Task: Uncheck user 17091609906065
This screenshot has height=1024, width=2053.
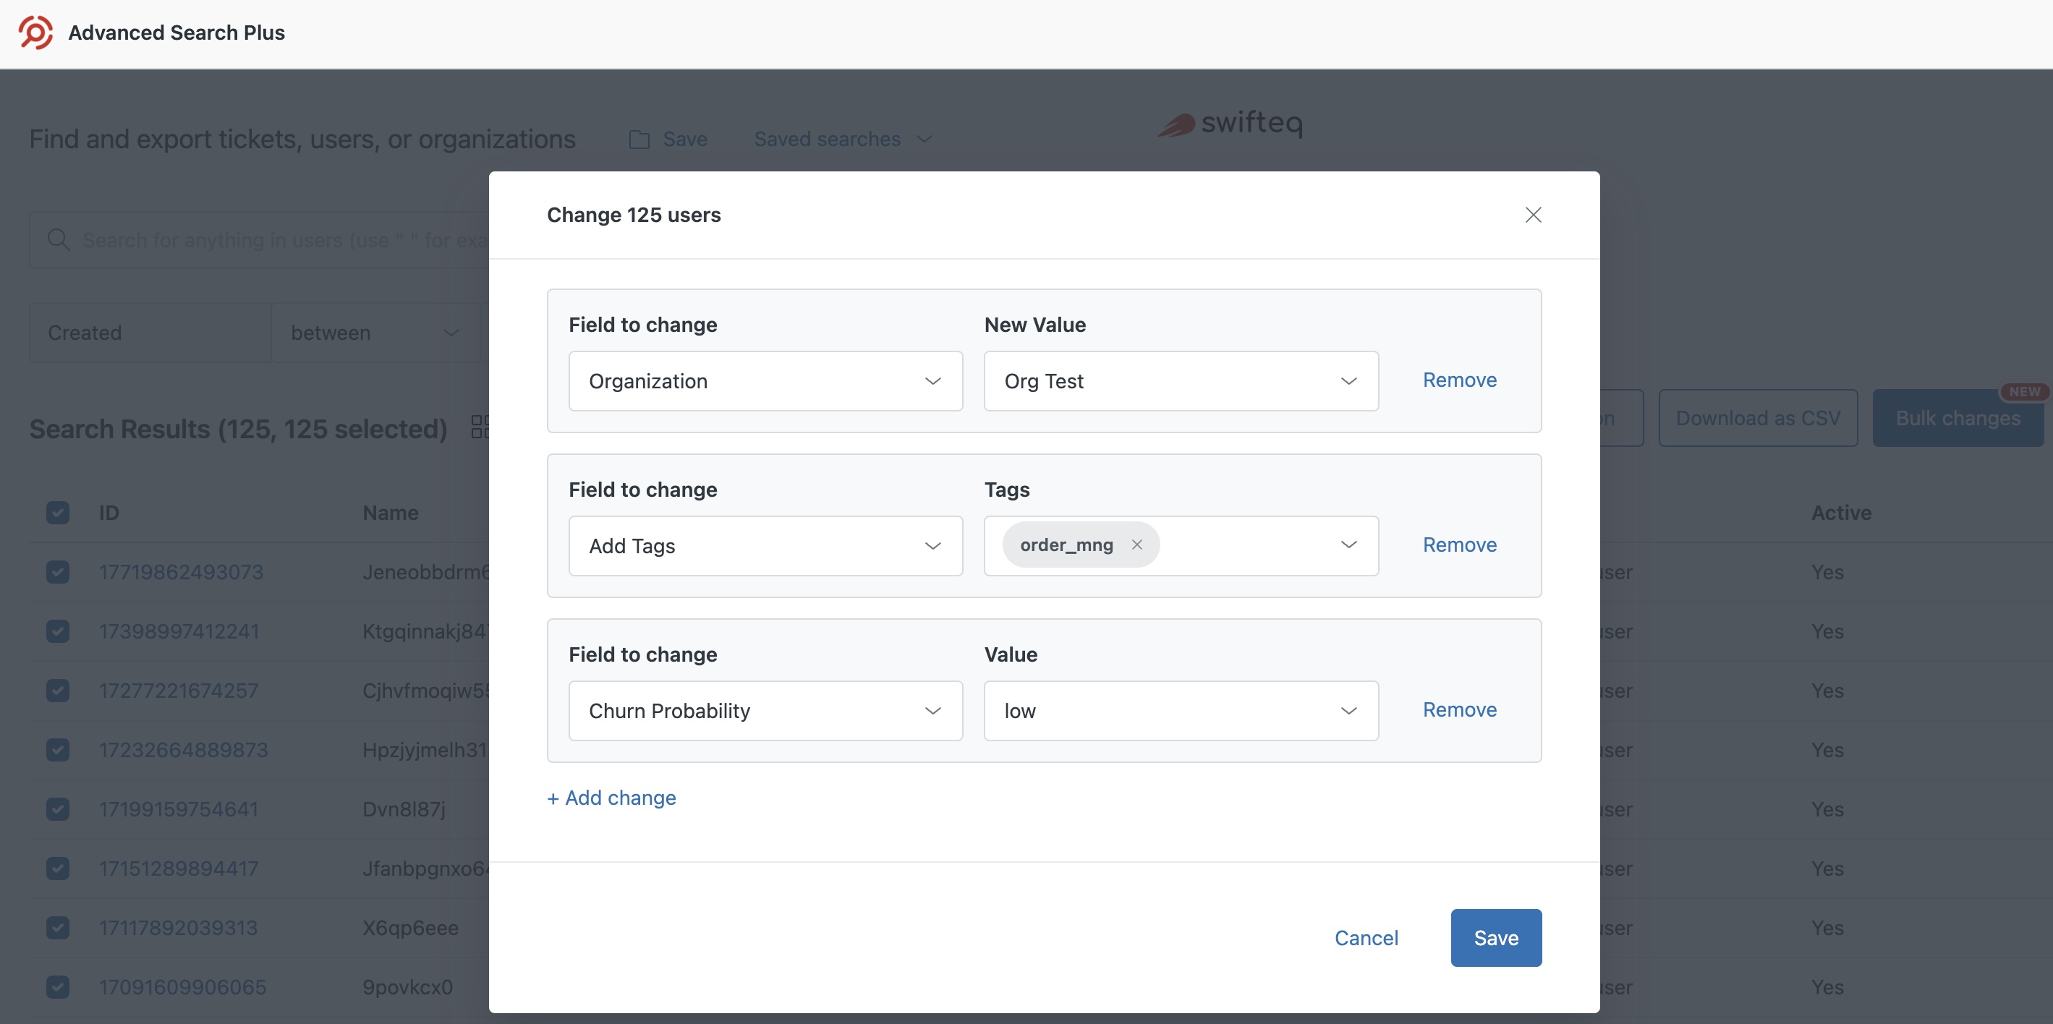Action: pyautogui.click(x=57, y=986)
